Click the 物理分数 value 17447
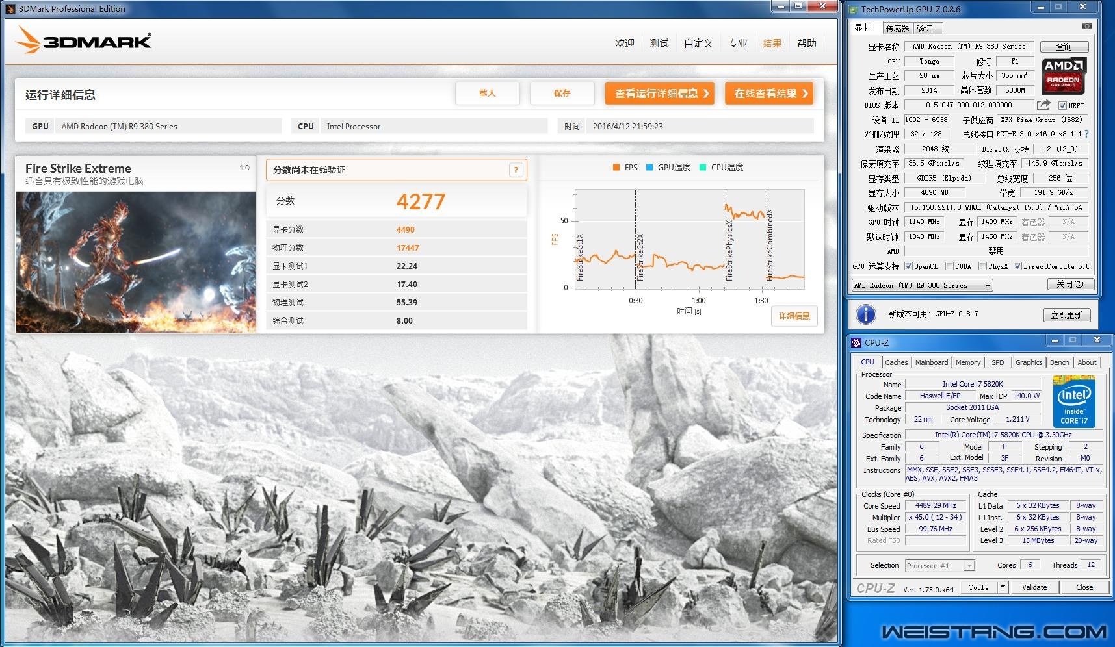This screenshot has width=1115, height=647. point(408,247)
